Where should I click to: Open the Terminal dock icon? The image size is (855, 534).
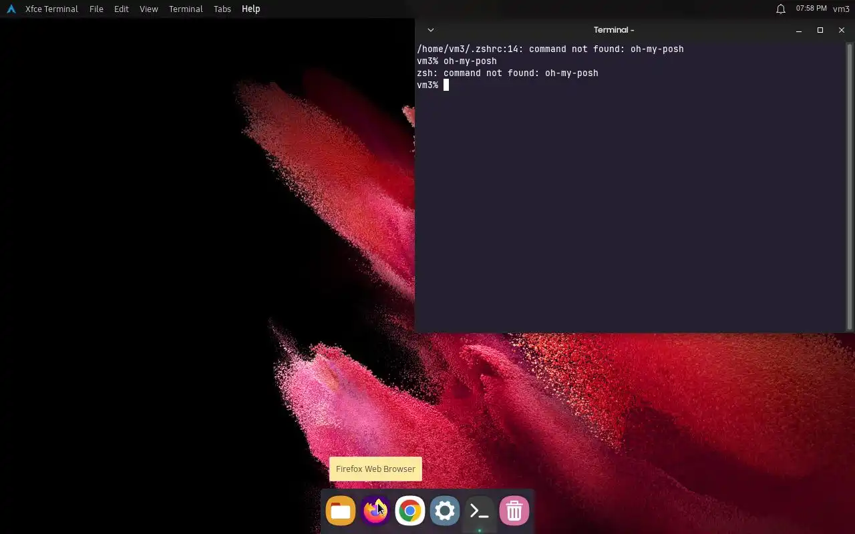pyautogui.click(x=480, y=511)
